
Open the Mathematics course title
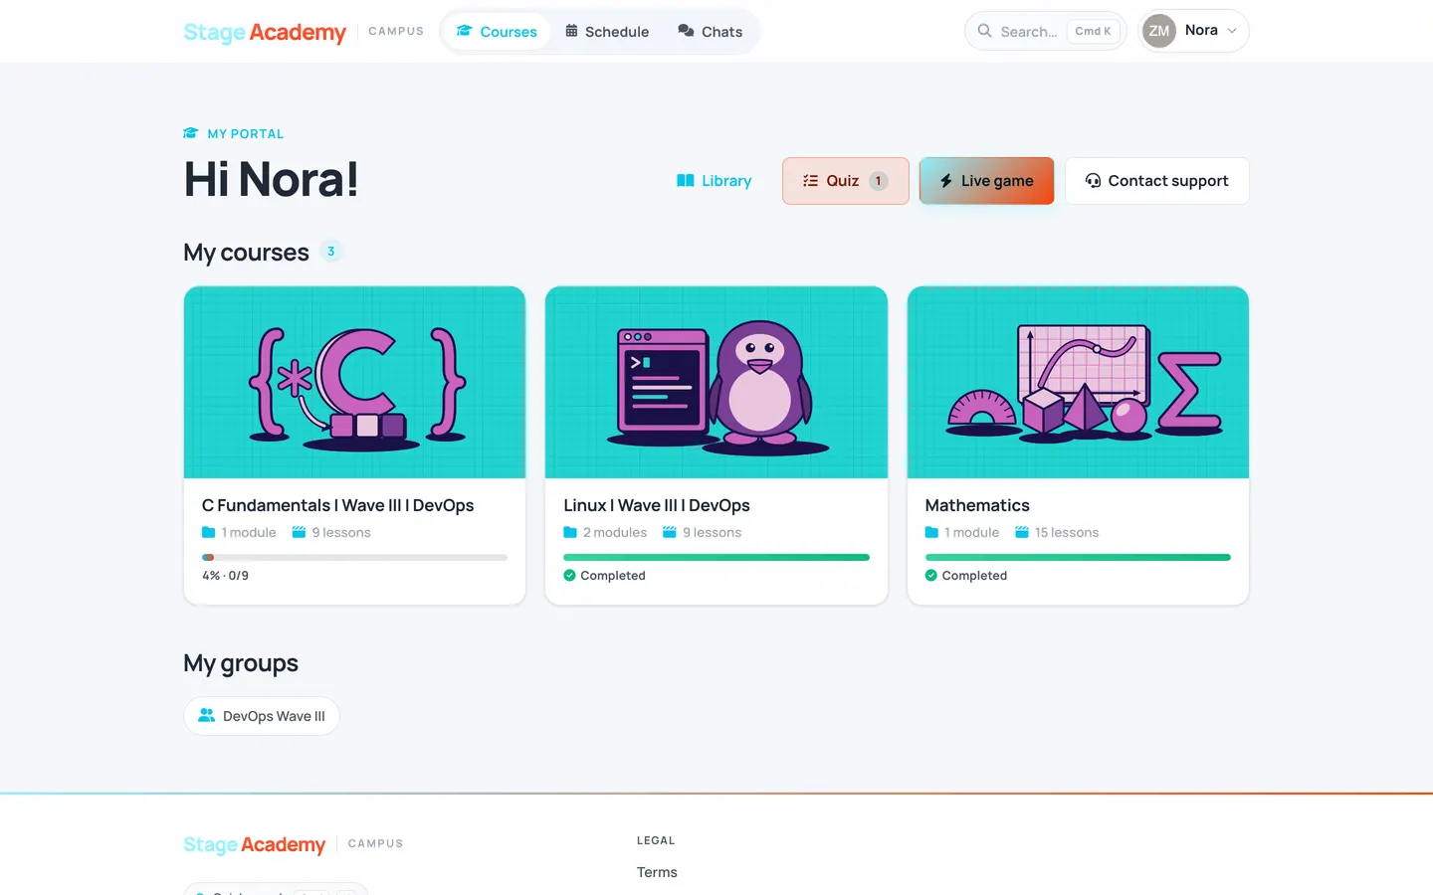pyautogui.click(x=977, y=505)
